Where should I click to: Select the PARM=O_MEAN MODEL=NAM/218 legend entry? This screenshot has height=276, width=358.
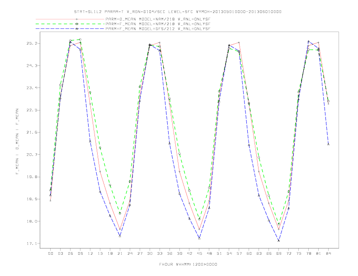158,19
